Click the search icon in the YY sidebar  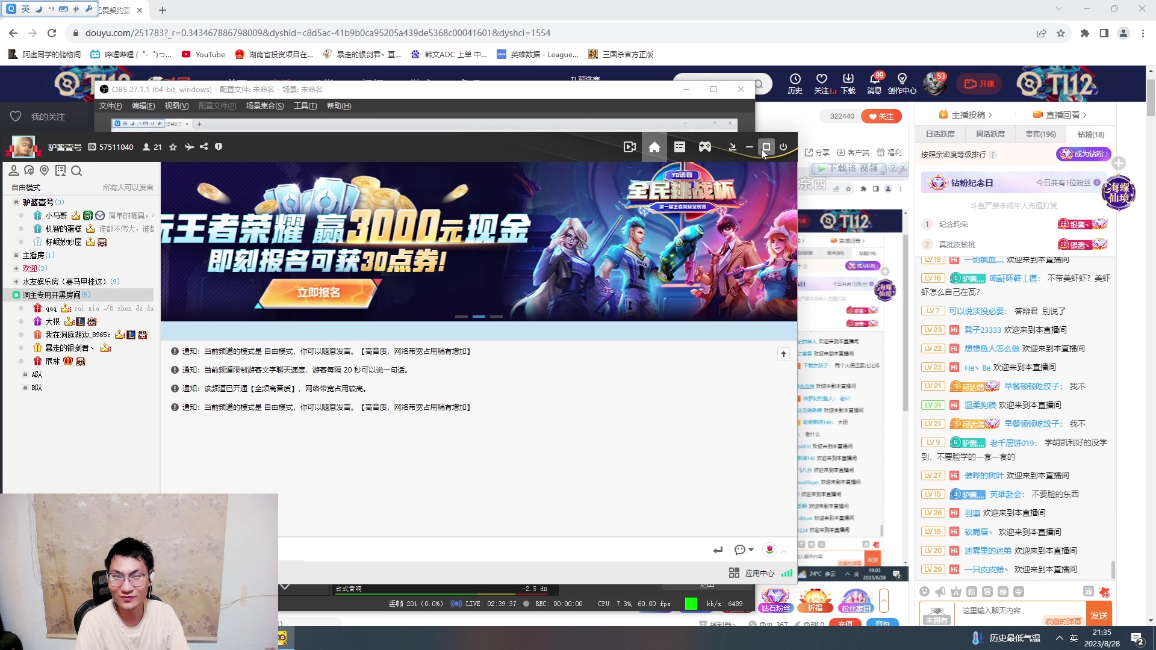76,171
